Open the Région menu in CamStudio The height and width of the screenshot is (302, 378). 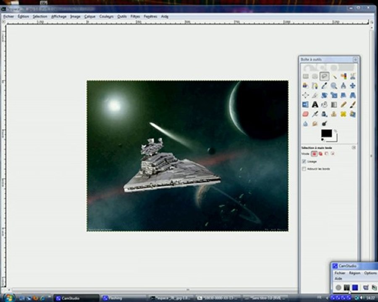point(354,273)
